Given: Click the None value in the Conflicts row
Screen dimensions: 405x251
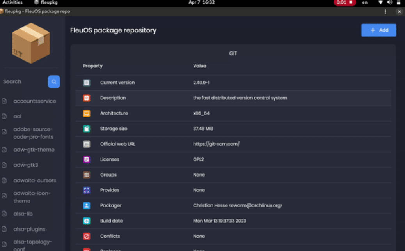Looking at the screenshot, I should (x=199, y=236).
